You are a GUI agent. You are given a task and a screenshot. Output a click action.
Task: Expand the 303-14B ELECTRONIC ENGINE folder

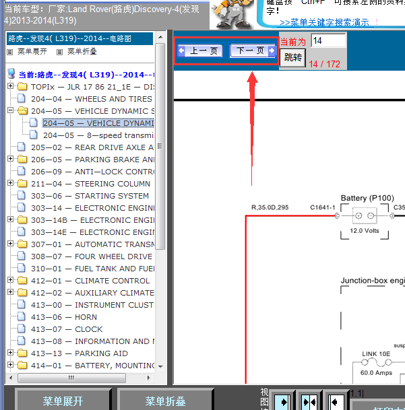10,219
